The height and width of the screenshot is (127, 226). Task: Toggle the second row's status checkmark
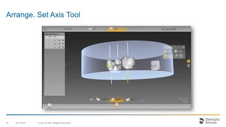pos(55,43)
